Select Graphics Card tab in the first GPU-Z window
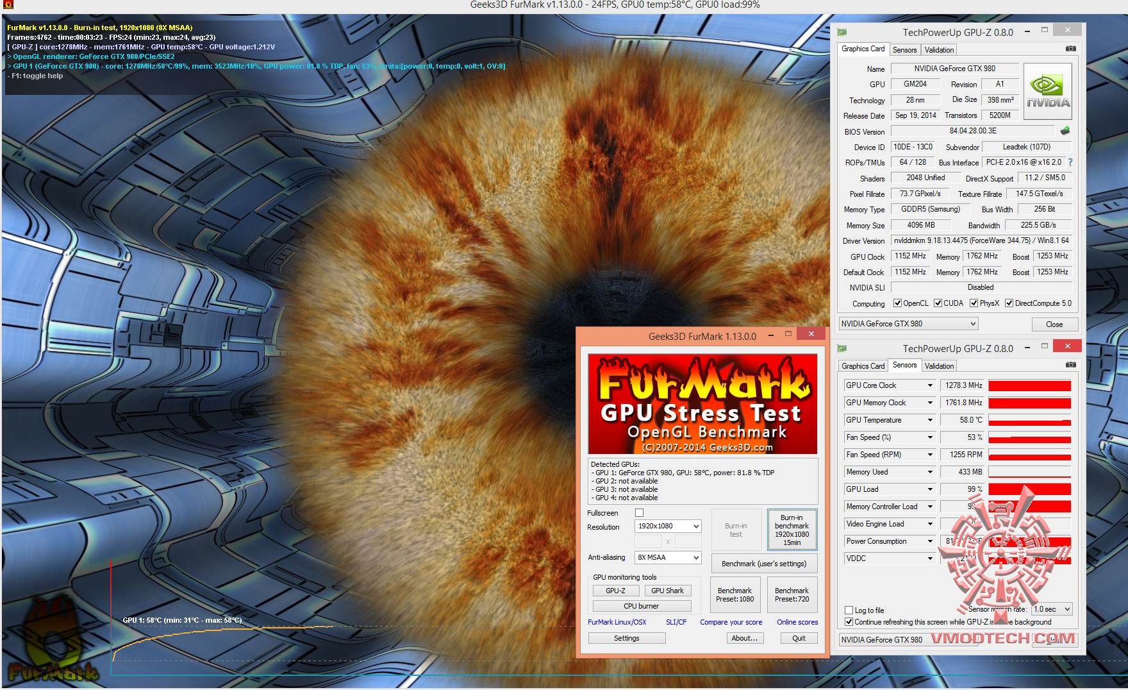Screen dimensions: 1128x690 coord(863,49)
